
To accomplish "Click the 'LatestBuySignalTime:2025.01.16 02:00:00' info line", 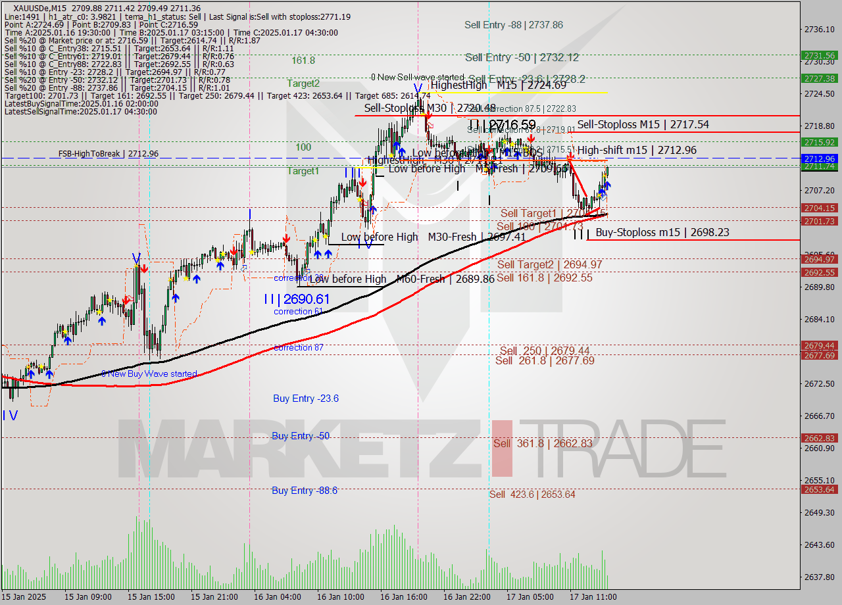I will pyautogui.click(x=80, y=103).
